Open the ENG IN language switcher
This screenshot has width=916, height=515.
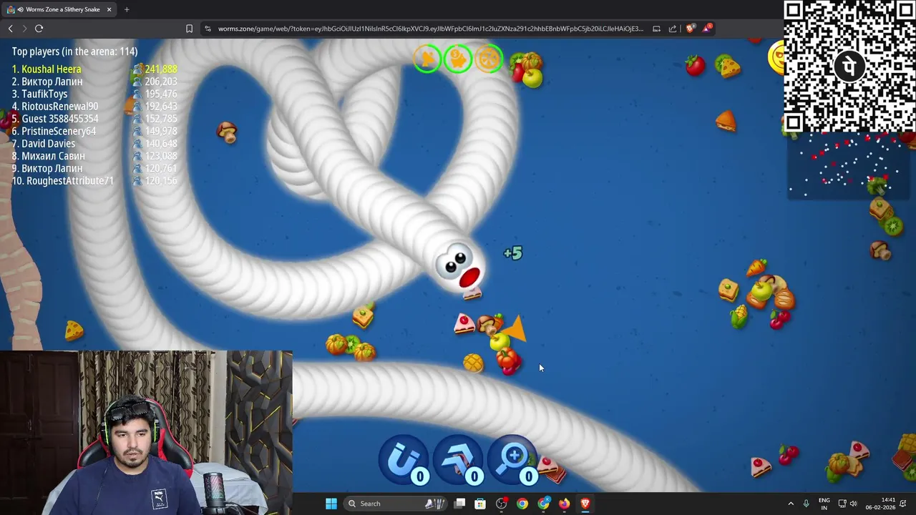pos(824,504)
